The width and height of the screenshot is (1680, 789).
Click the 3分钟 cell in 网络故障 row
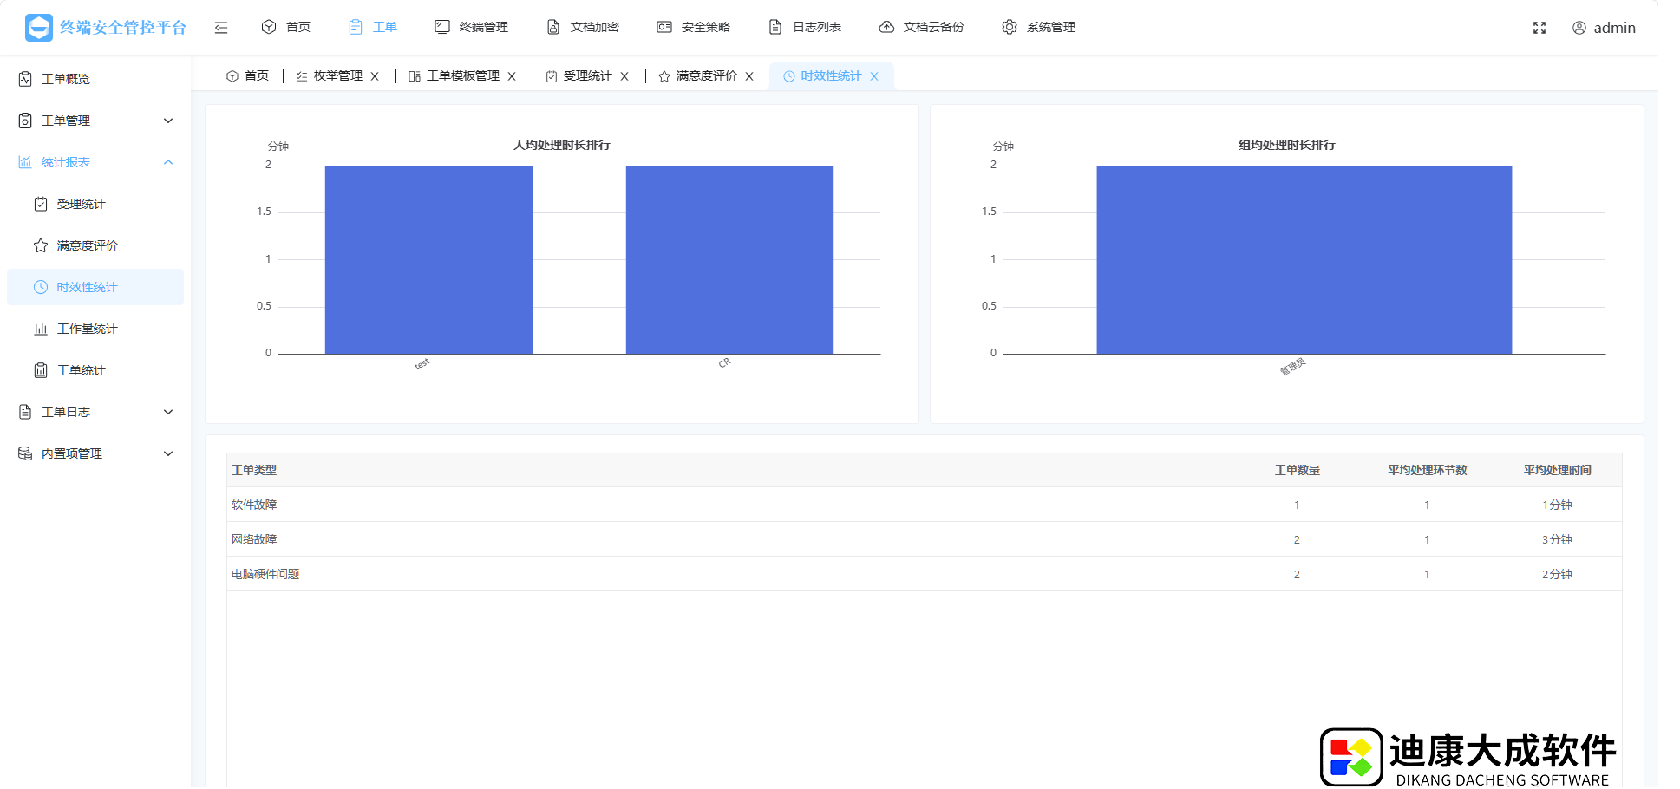point(1557,539)
